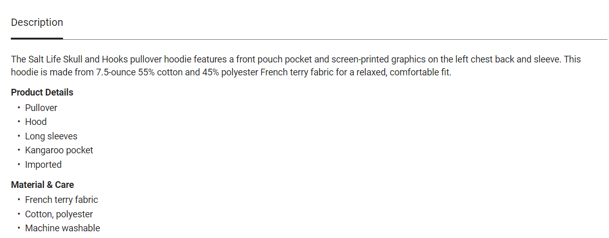The image size is (609, 238).
Task: Click the Long sleeves list item
Action: coord(51,136)
